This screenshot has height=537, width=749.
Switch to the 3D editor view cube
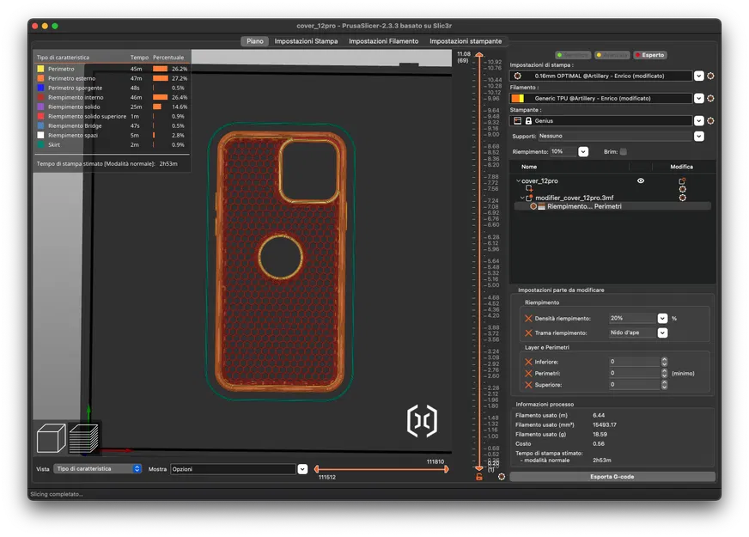click(52, 437)
